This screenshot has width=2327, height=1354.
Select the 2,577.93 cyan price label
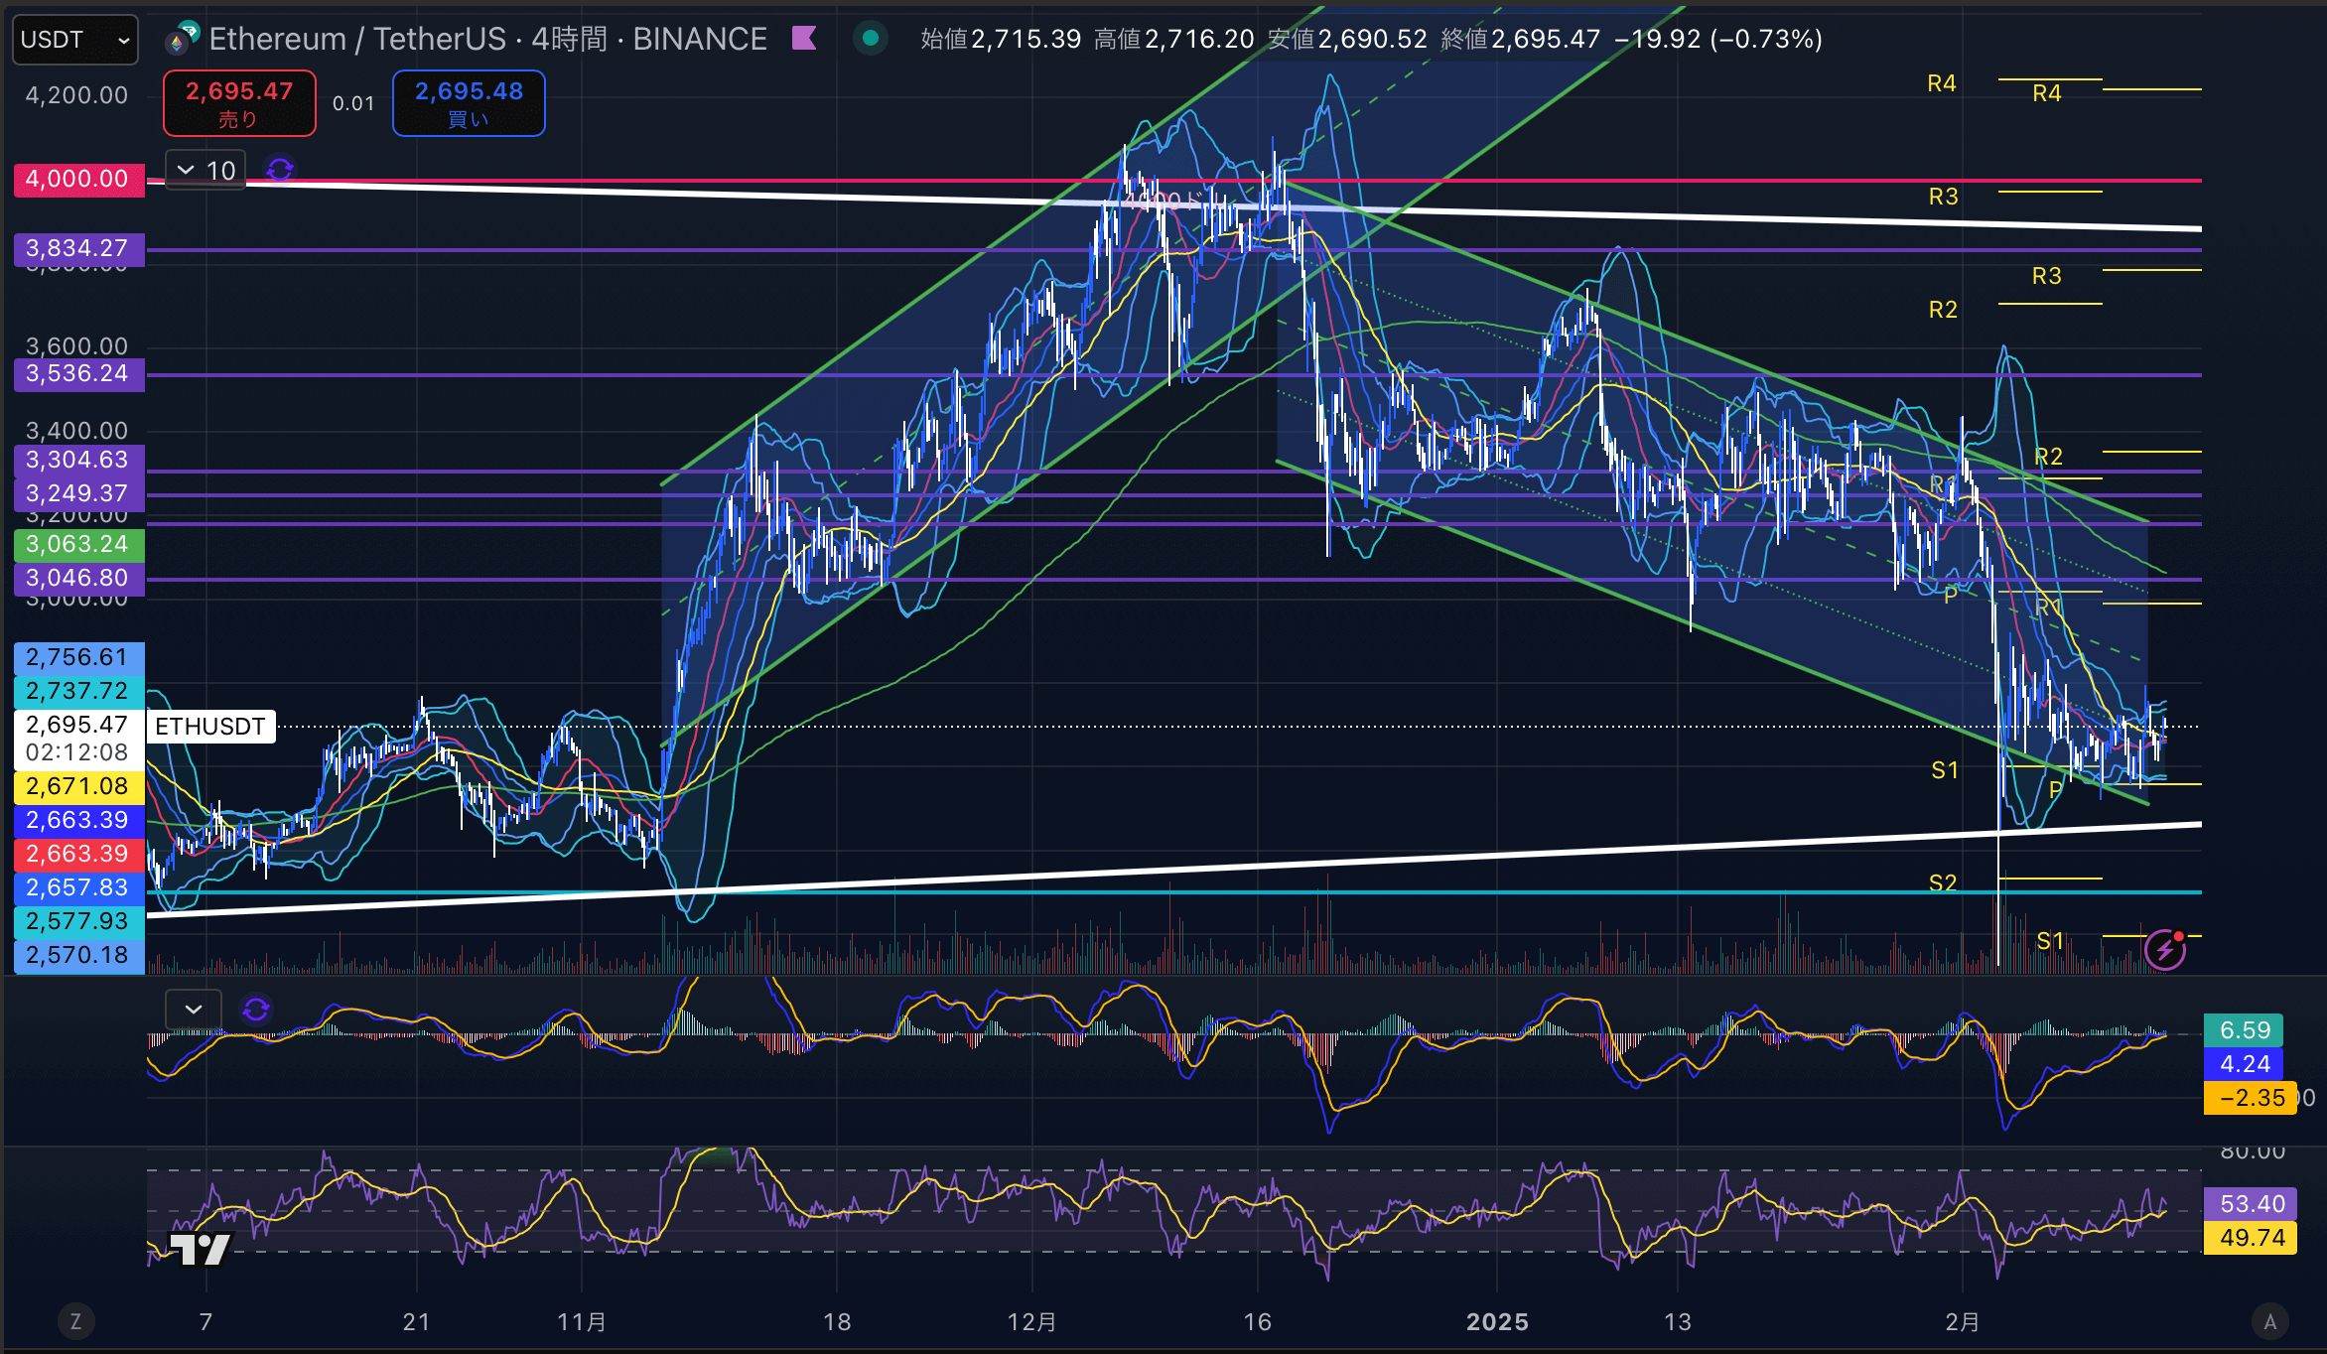point(78,922)
